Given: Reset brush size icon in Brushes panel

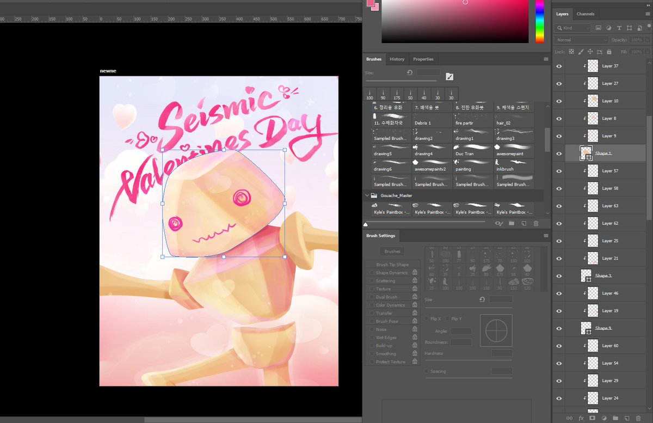Looking at the screenshot, I should click(x=409, y=72).
